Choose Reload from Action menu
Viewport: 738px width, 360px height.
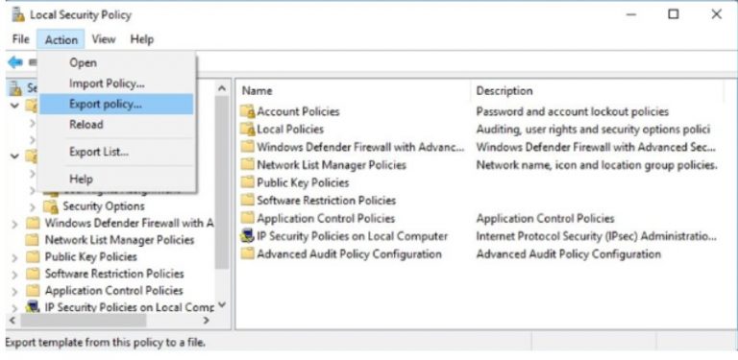[x=116, y=125]
